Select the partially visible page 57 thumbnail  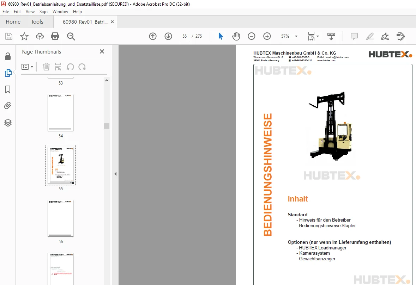pyautogui.click(x=60, y=269)
